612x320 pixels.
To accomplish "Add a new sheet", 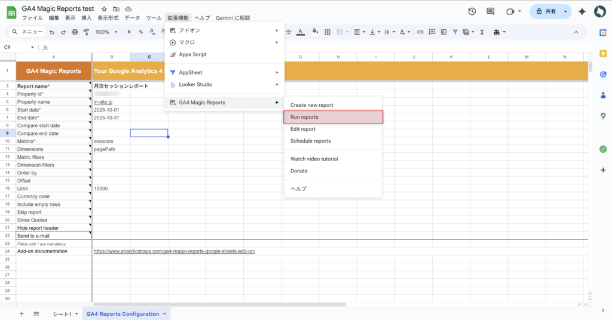I will [x=22, y=314].
